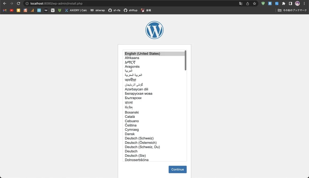
Task: Select Afrikaans in the language list
Action: [154, 58]
